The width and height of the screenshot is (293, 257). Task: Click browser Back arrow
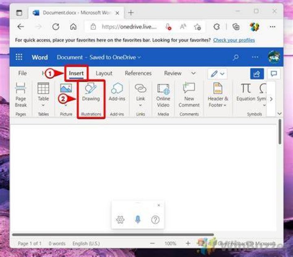click(x=21, y=27)
